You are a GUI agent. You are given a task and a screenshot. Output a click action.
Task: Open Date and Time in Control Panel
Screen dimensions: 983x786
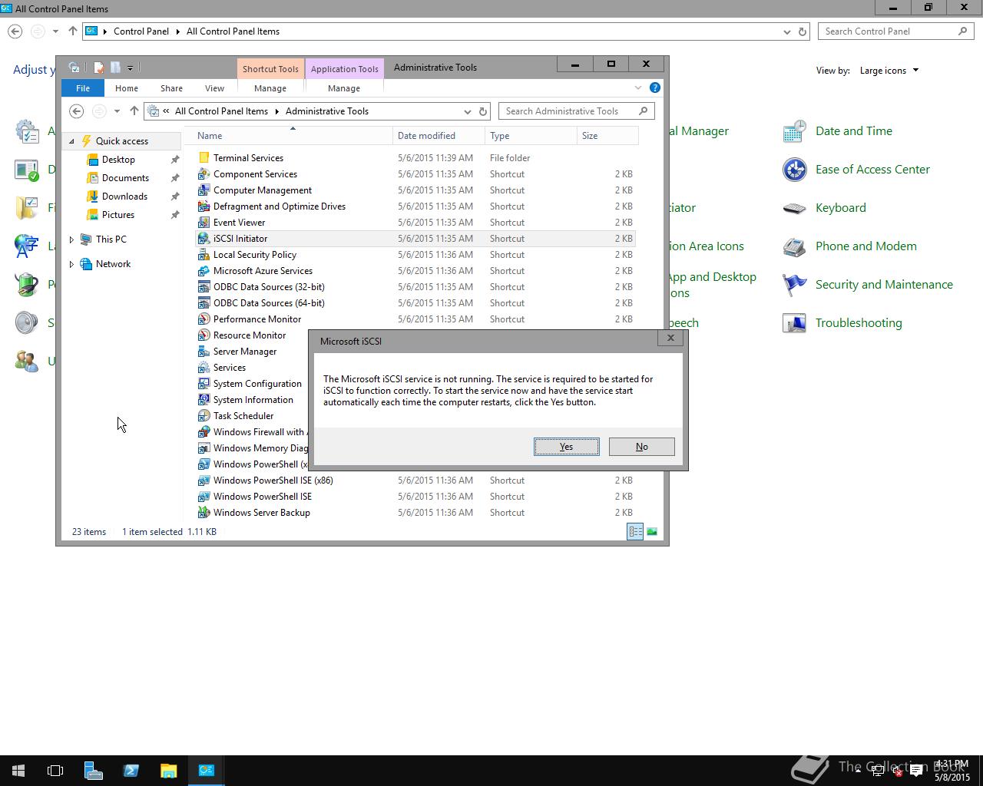click(794, 131)
